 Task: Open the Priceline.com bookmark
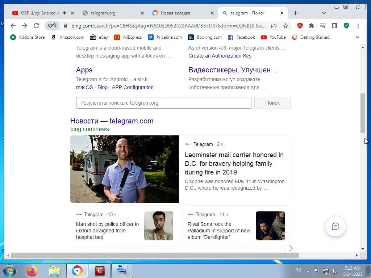[x=165, y=37]
